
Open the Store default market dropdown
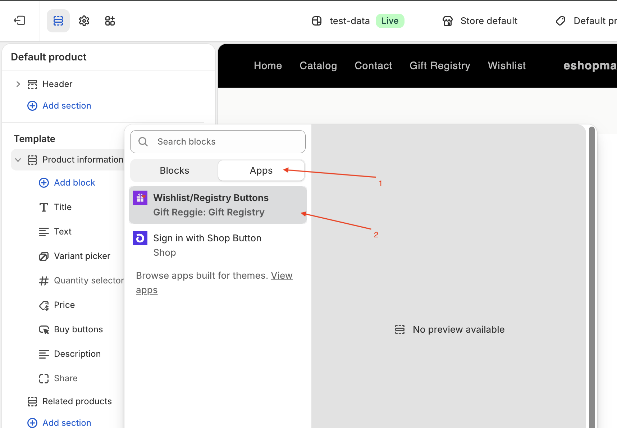click(480, 21)
